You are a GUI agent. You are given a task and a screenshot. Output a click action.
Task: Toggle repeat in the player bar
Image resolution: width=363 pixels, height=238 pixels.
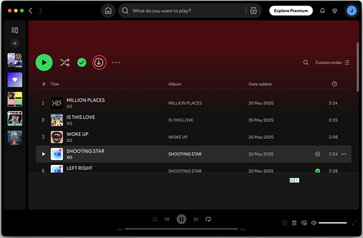coord(208,219)
